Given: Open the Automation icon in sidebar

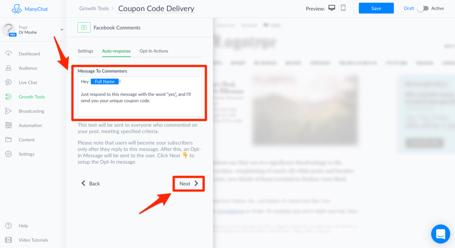Looking at the screenshot, I should click(x=8, y=125).
